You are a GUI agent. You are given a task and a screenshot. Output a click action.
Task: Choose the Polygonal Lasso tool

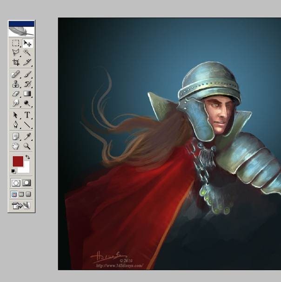(16, 52)
